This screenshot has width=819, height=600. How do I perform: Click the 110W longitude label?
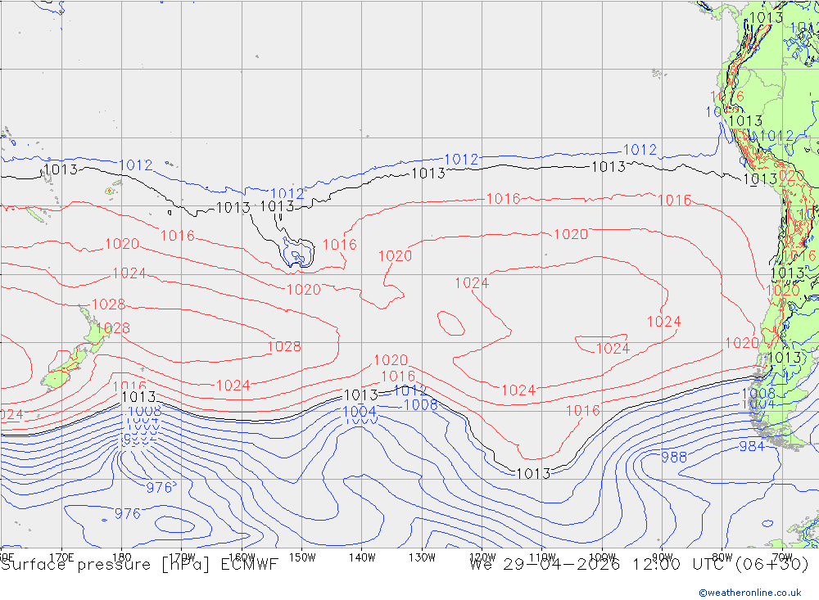click(542, 557)
